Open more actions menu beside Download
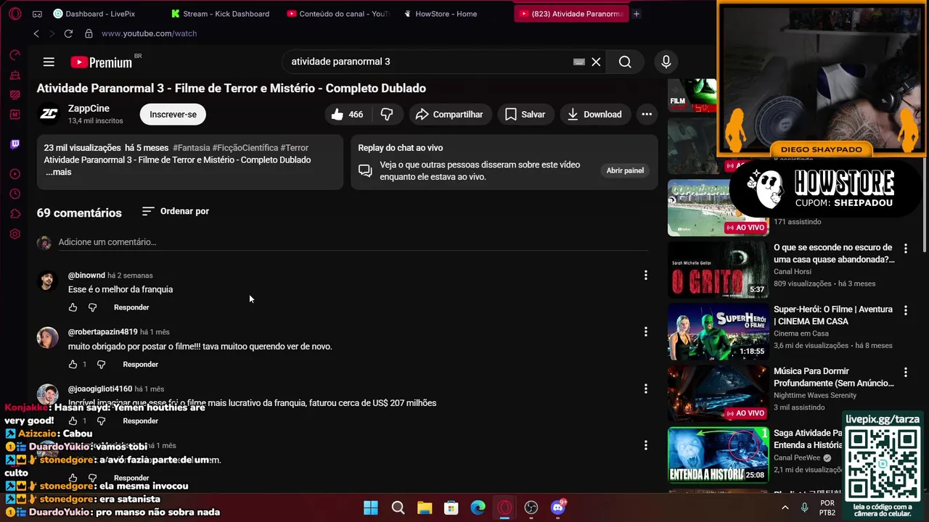Screen dimensions: 929x522 point(647,114)
